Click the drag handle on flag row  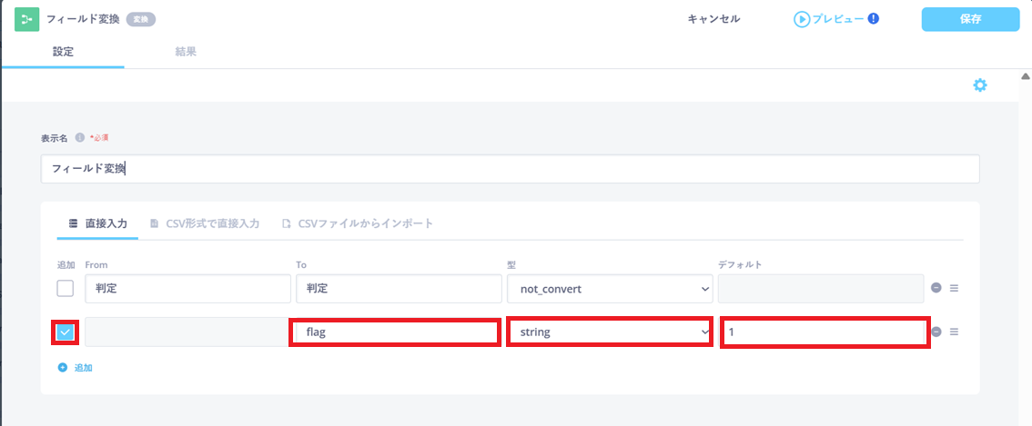point(954,332)
